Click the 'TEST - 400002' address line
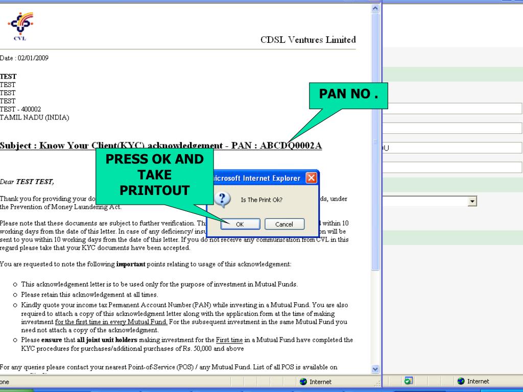This screenshot has height=392, width=523. [20, 109]
